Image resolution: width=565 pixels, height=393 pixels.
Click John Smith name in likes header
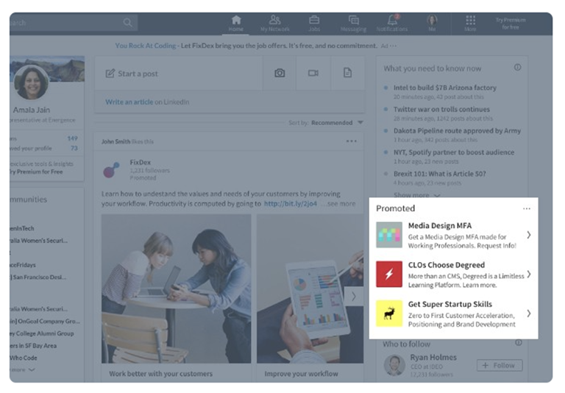[x=116, y=142]
